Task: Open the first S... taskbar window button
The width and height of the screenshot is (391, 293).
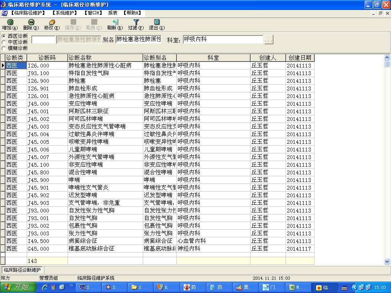Action: pyautogui.click(x=89, y=288)
